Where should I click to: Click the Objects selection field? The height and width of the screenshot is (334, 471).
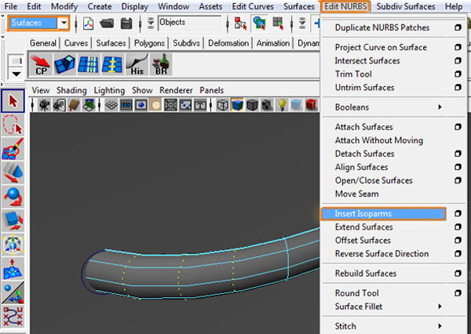click(x=189, y=23)
